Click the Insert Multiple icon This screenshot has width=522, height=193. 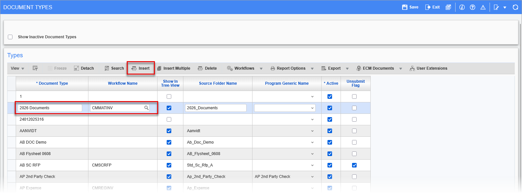click(159, 68)
